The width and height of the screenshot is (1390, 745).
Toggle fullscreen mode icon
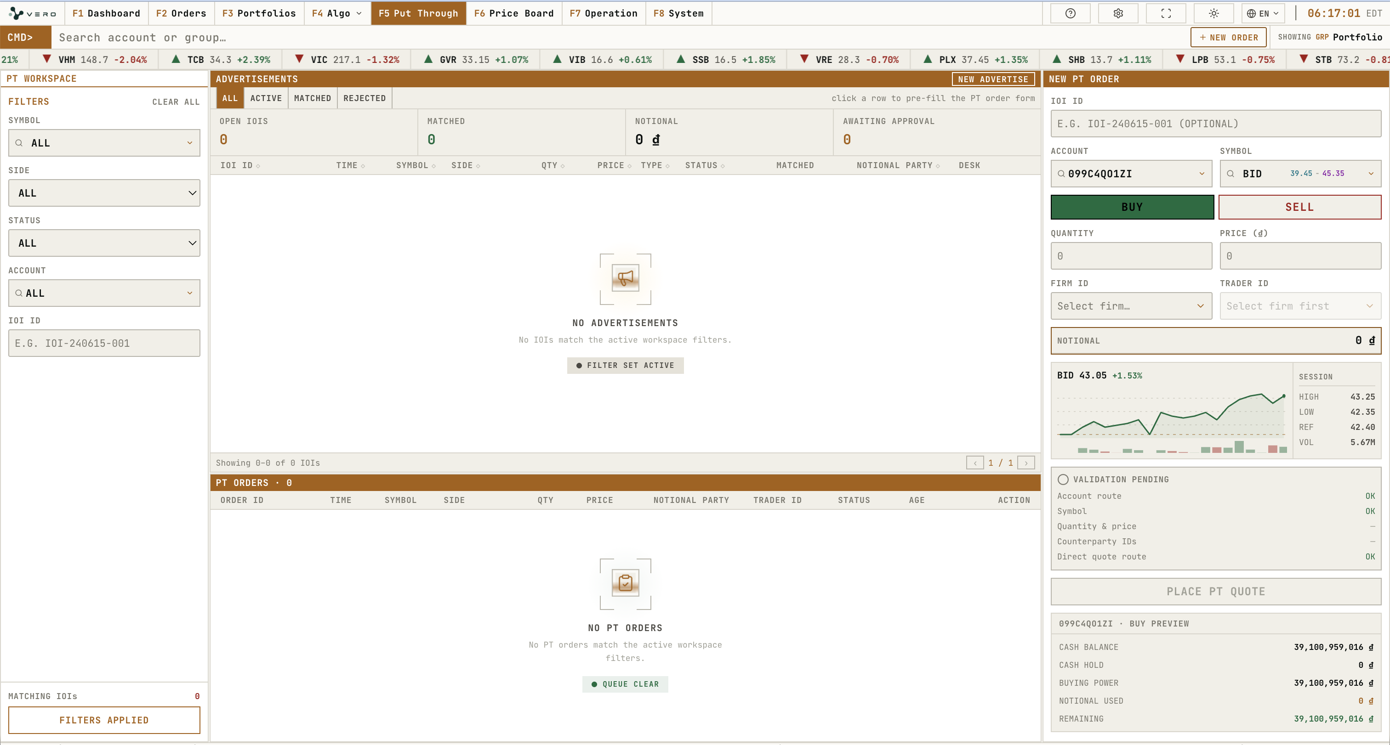[x=1166, y=13]
